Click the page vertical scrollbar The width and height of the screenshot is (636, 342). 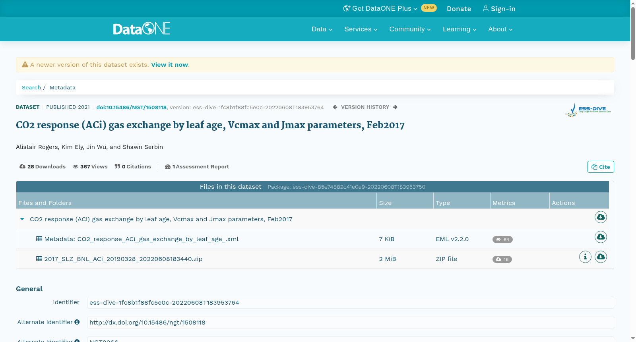(633, 34)
